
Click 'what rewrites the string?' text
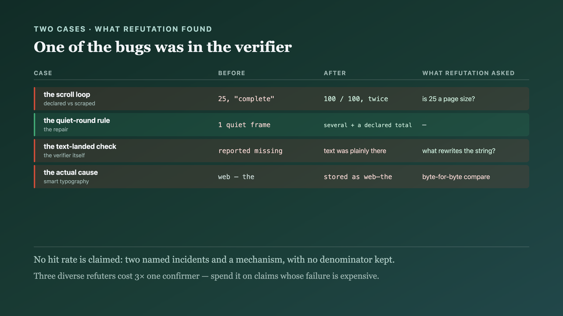point(459,151)
